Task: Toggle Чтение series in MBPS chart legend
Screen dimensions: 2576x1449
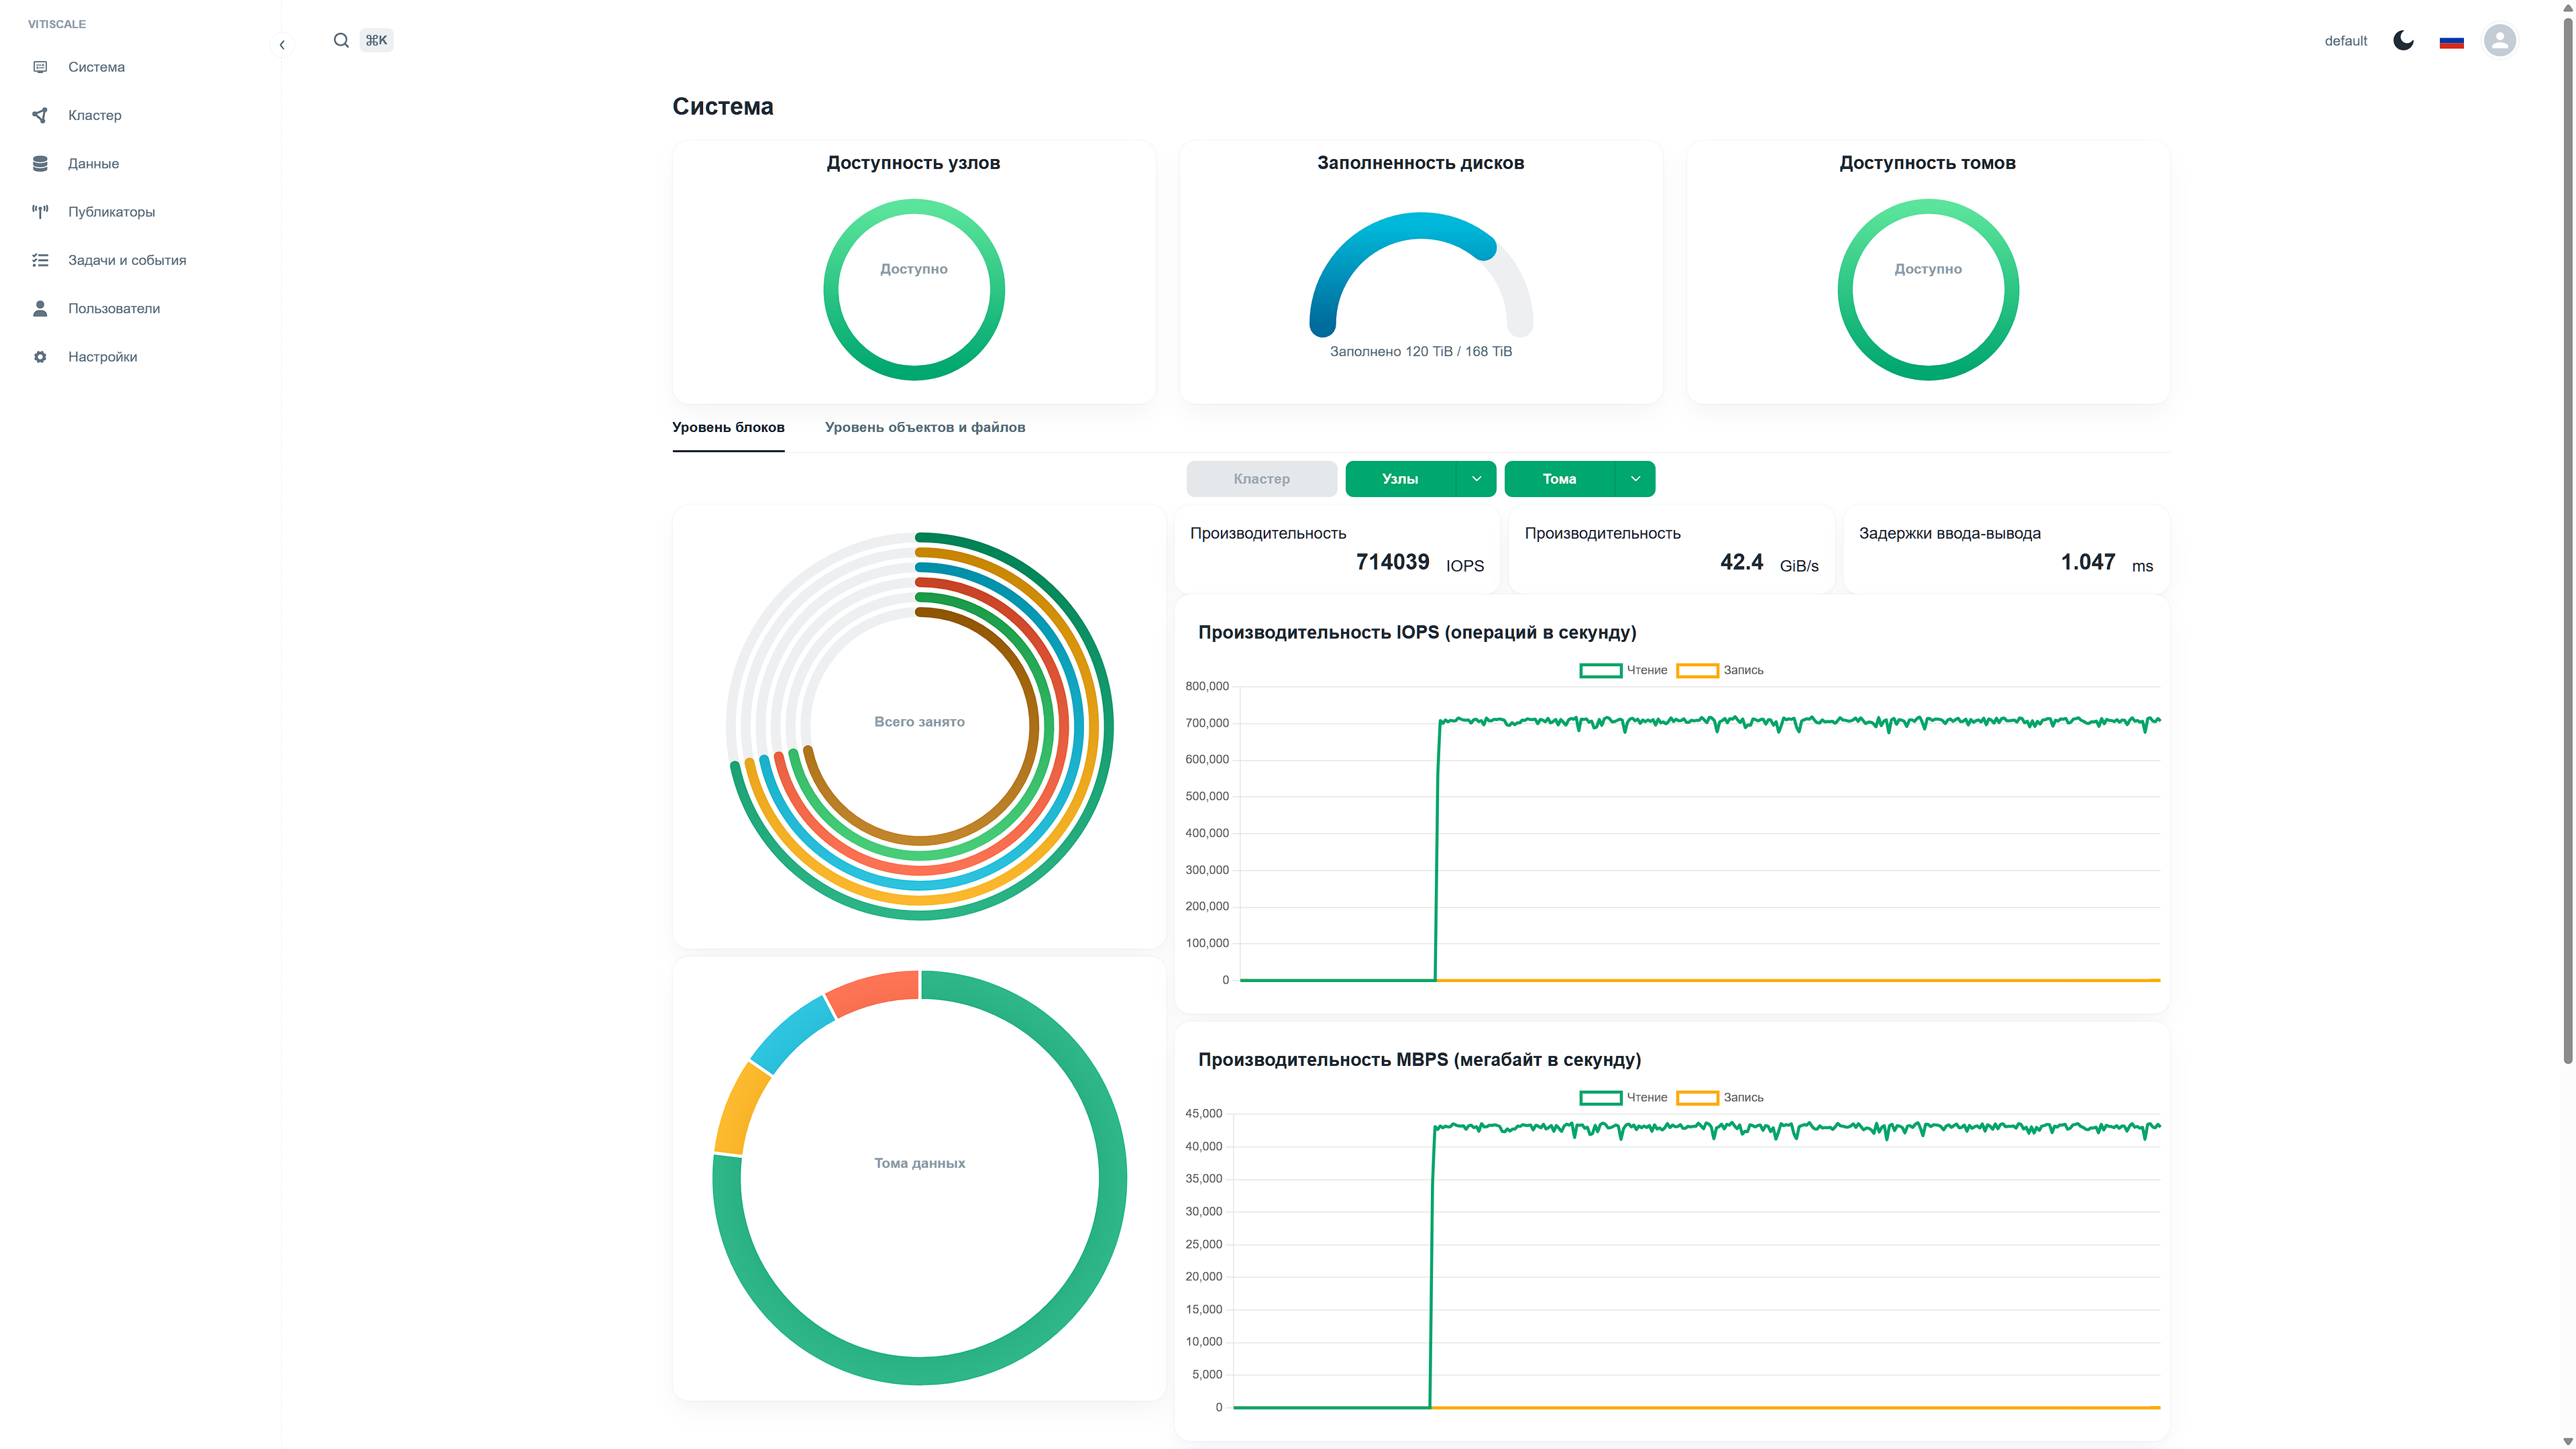Action: (x=1623, y=1097)
